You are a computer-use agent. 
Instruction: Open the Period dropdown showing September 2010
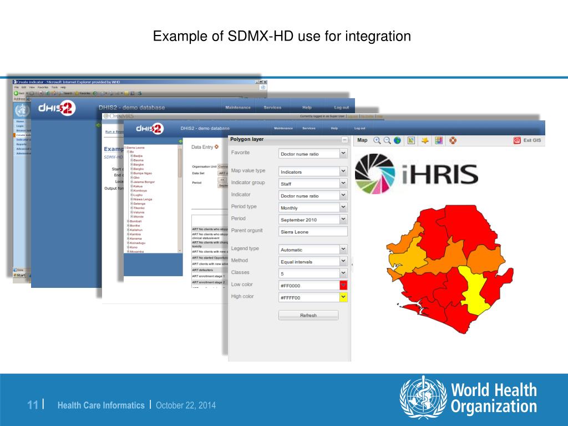343,220
